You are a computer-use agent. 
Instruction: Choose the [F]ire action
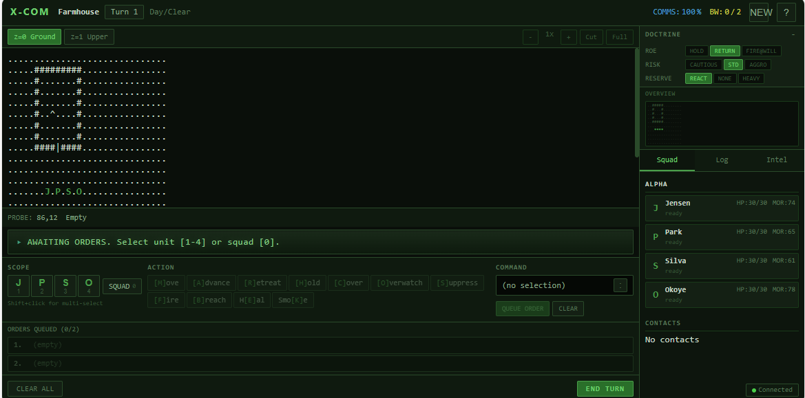click(166, 300)
